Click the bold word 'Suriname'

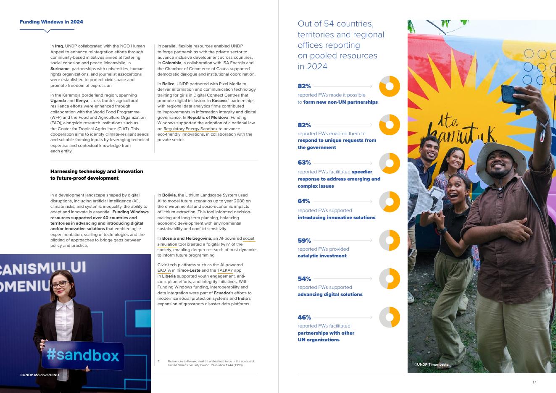pyautogui.click(x=60, y=68)
